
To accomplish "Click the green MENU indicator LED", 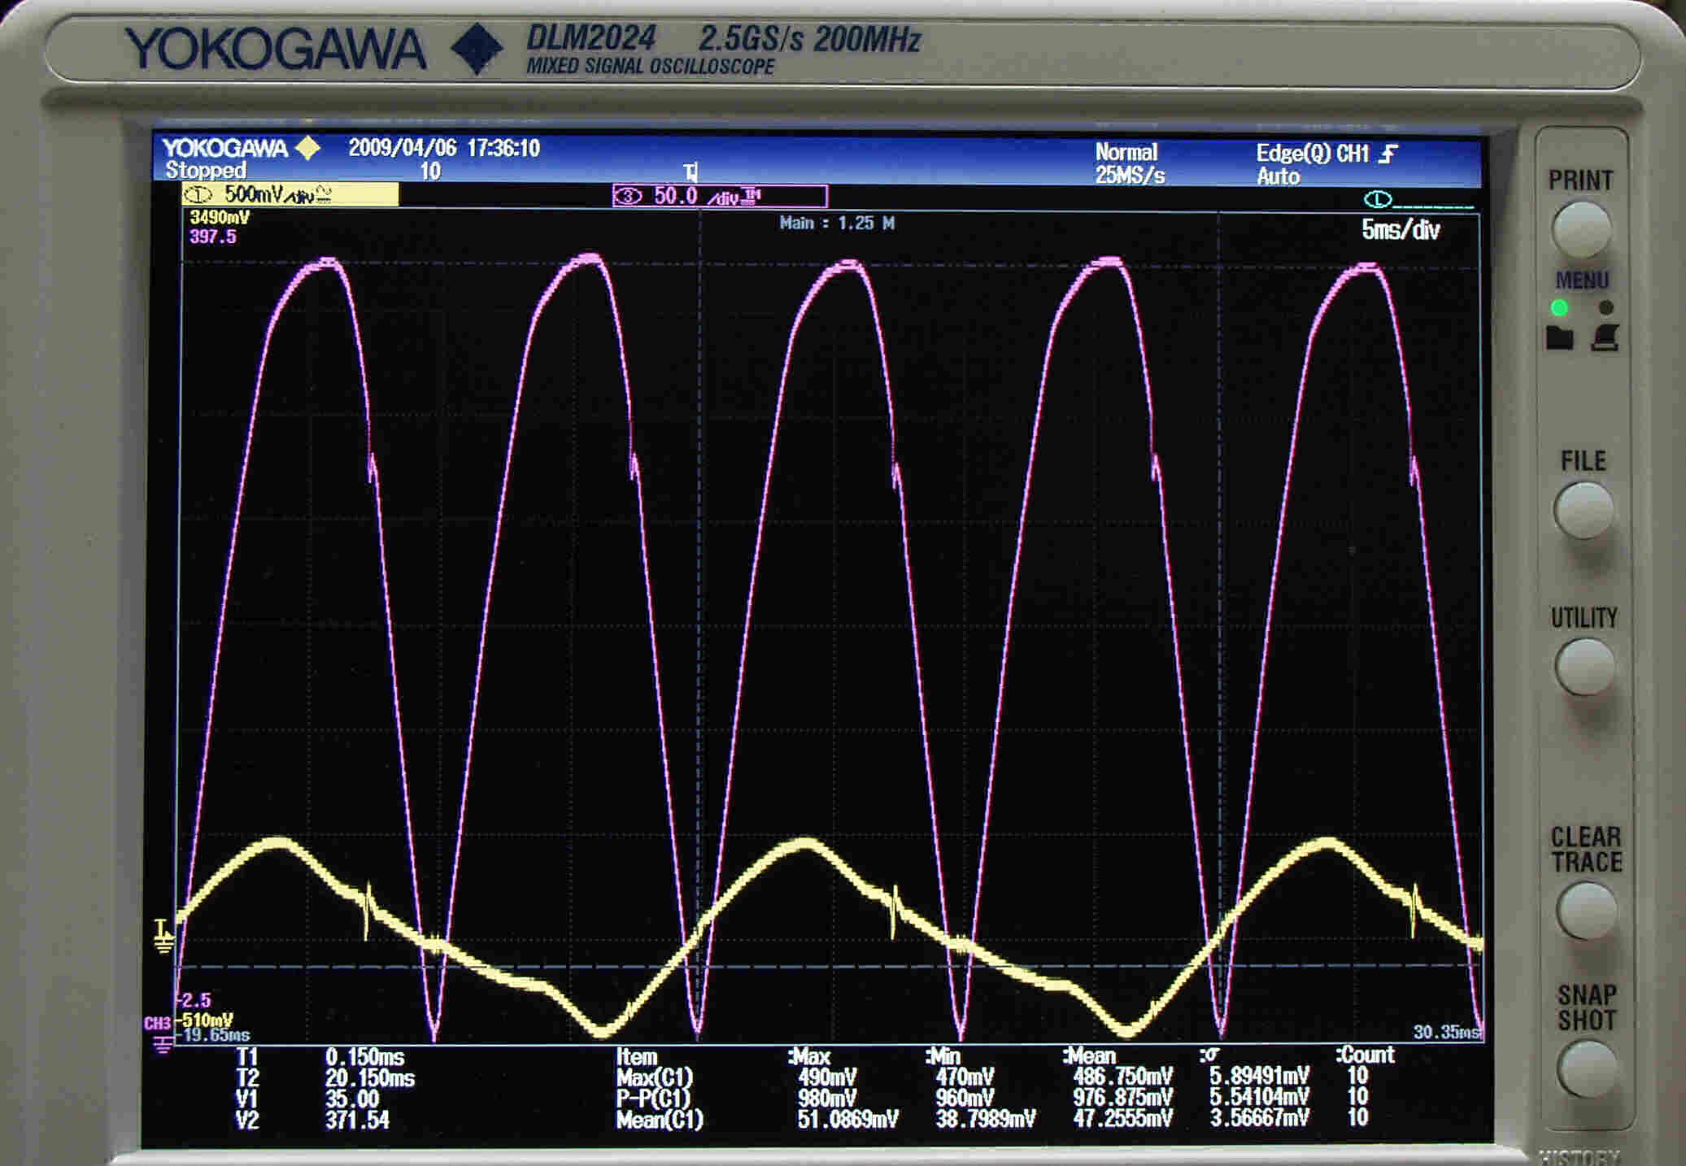I will point(1559,307).
